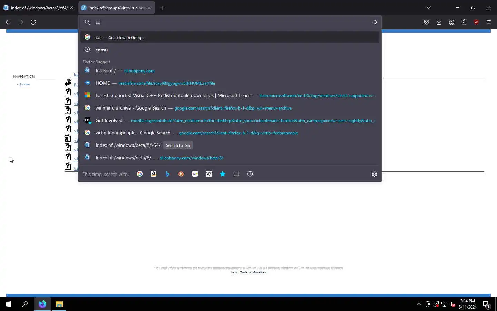Click the Home navigation link
The image size is (497, 311).
tap(25, 84)
